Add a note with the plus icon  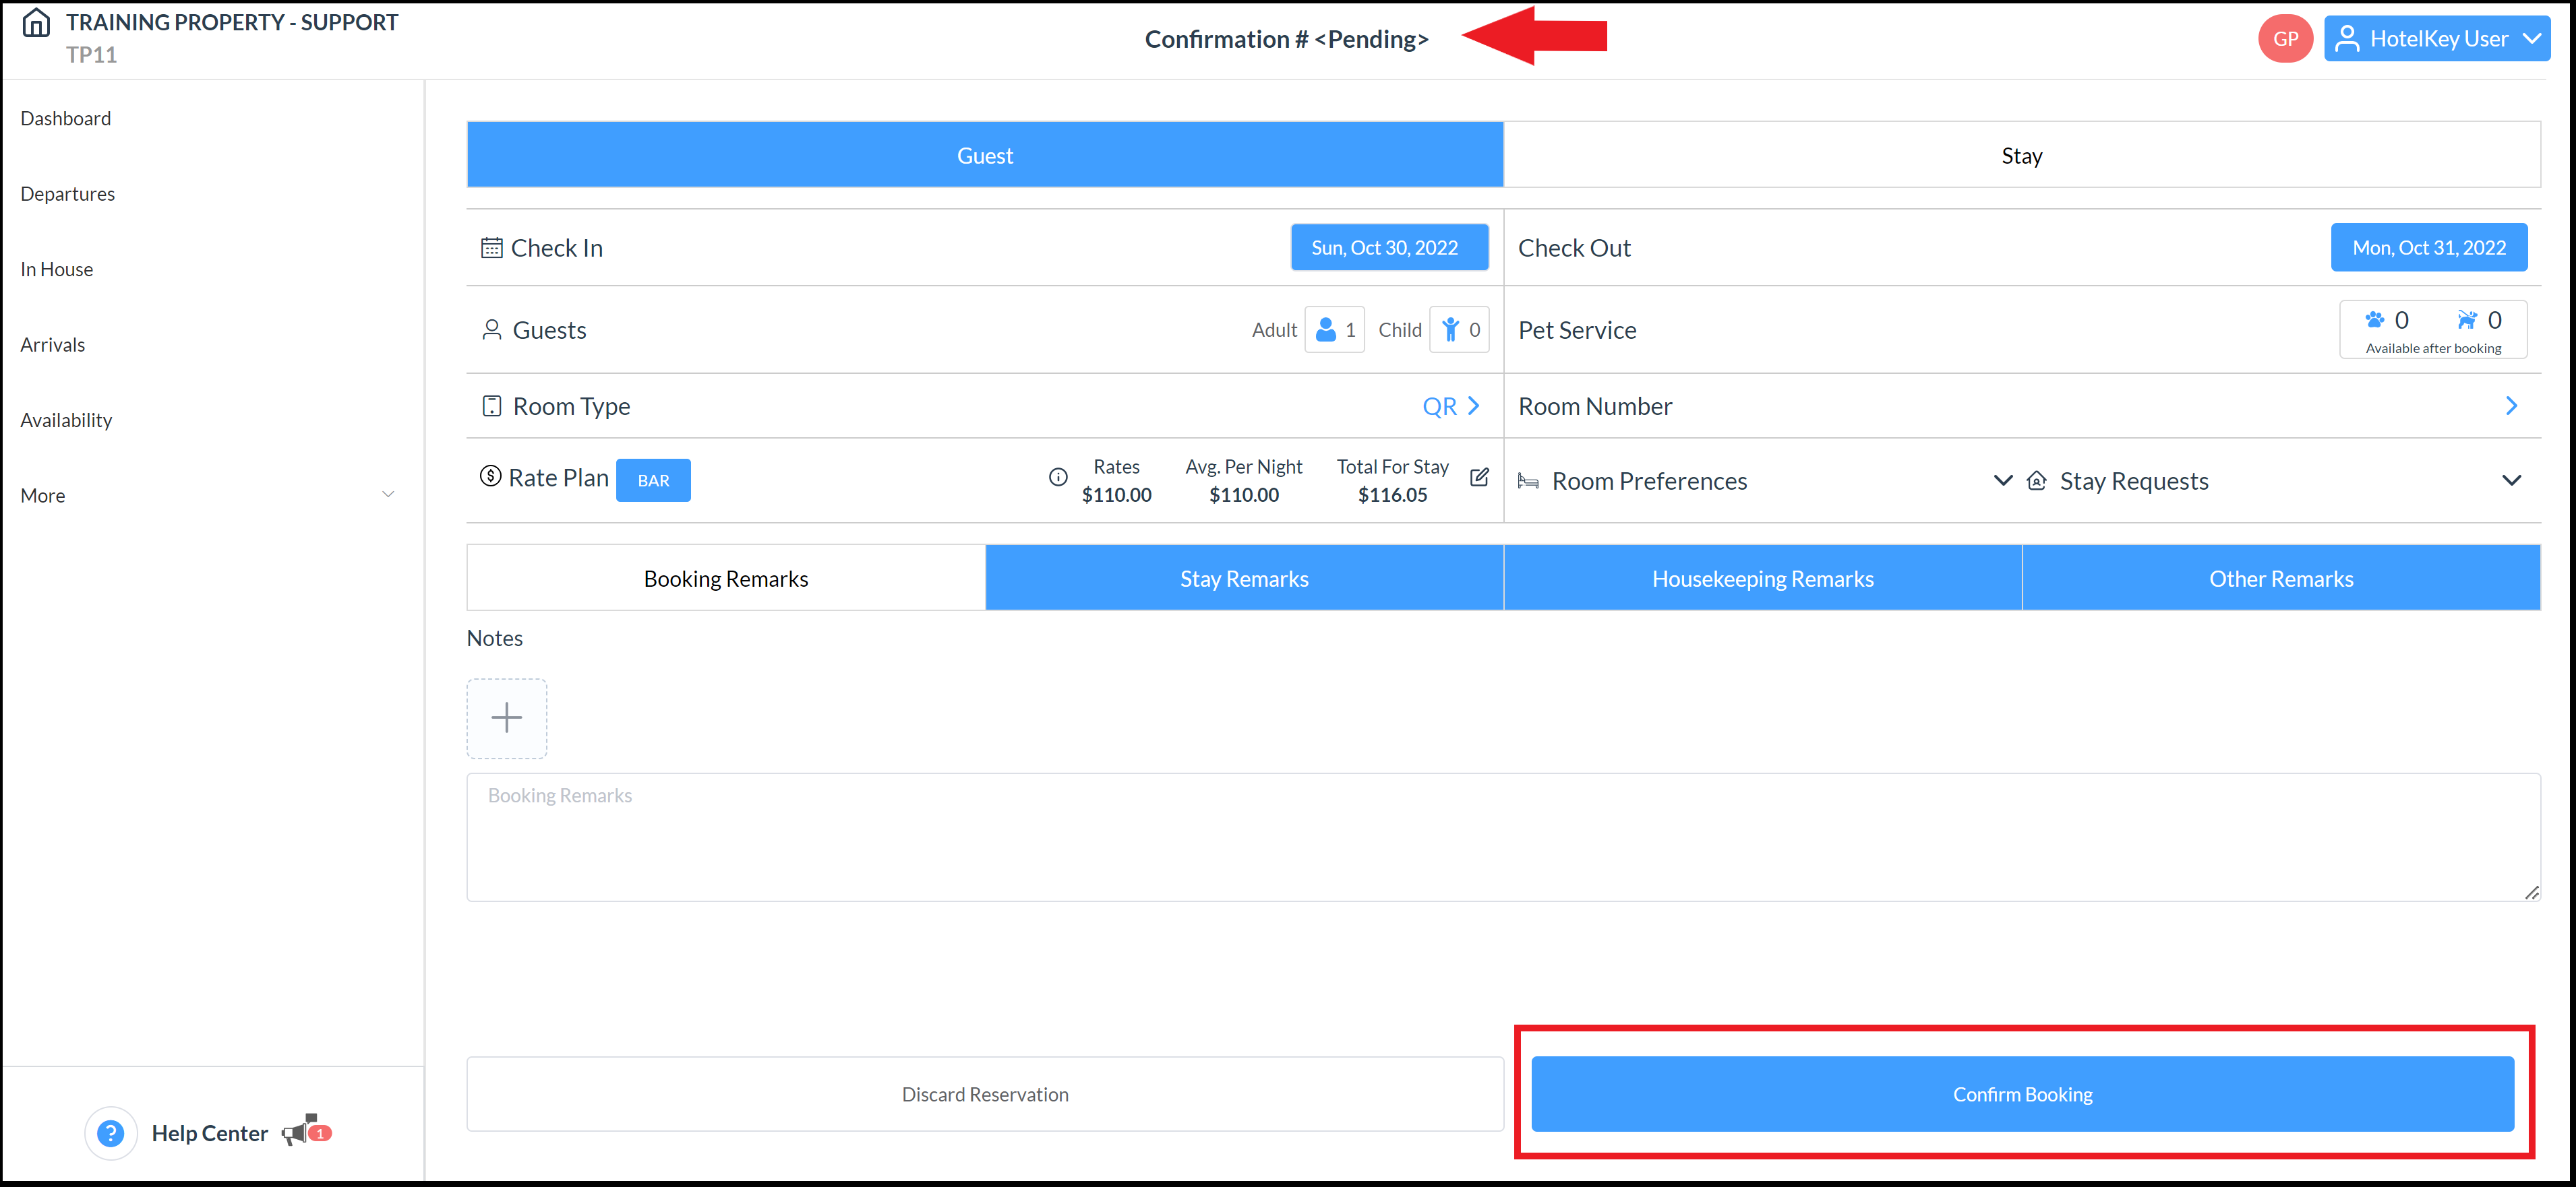point(507,717)
